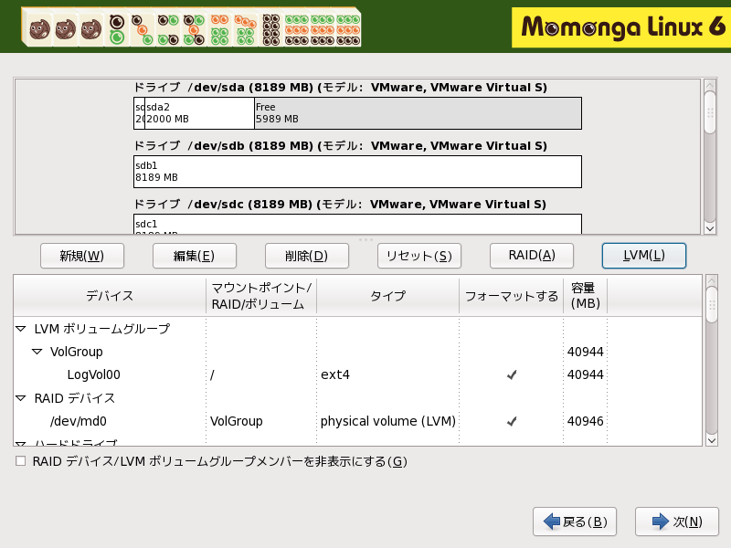Collapse the RAID デバイス triangle
Image resolution: width=731 pixels, height=548 pixels.
pyautogui.click(x=20, y=398)
